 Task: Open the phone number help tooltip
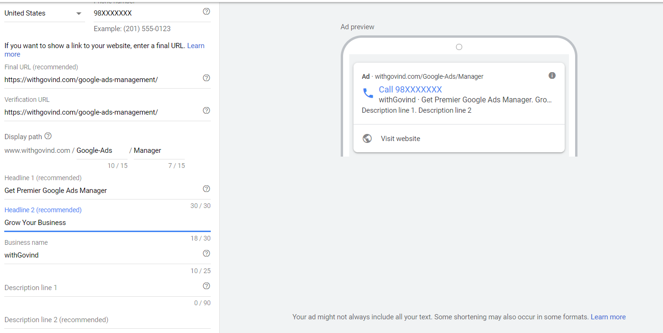(206, 11)
